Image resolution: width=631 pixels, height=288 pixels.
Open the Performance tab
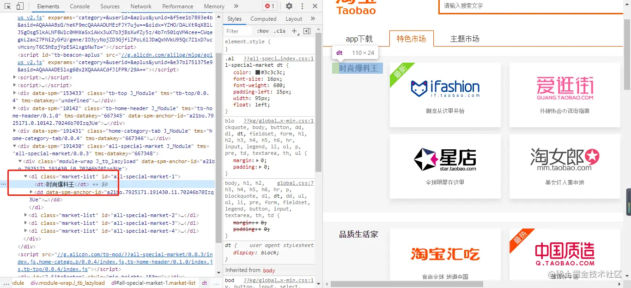click(178, 6)
